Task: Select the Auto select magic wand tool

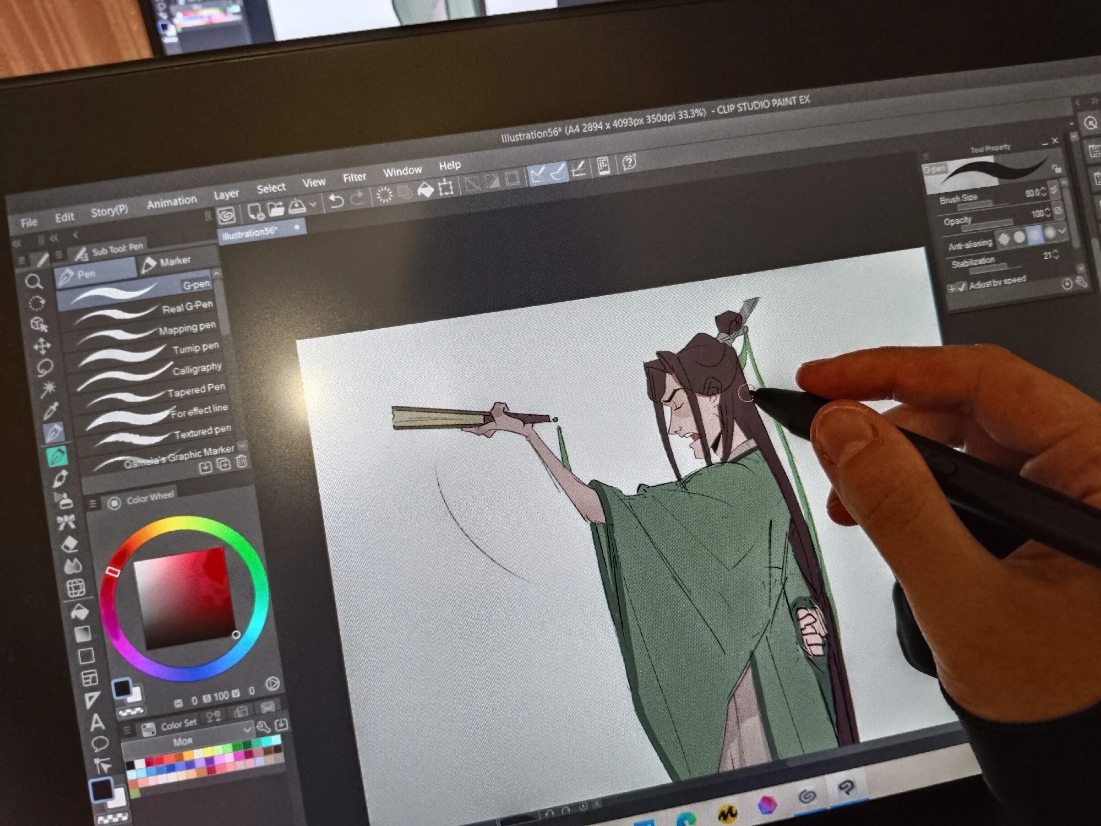Action: point(47,388)
